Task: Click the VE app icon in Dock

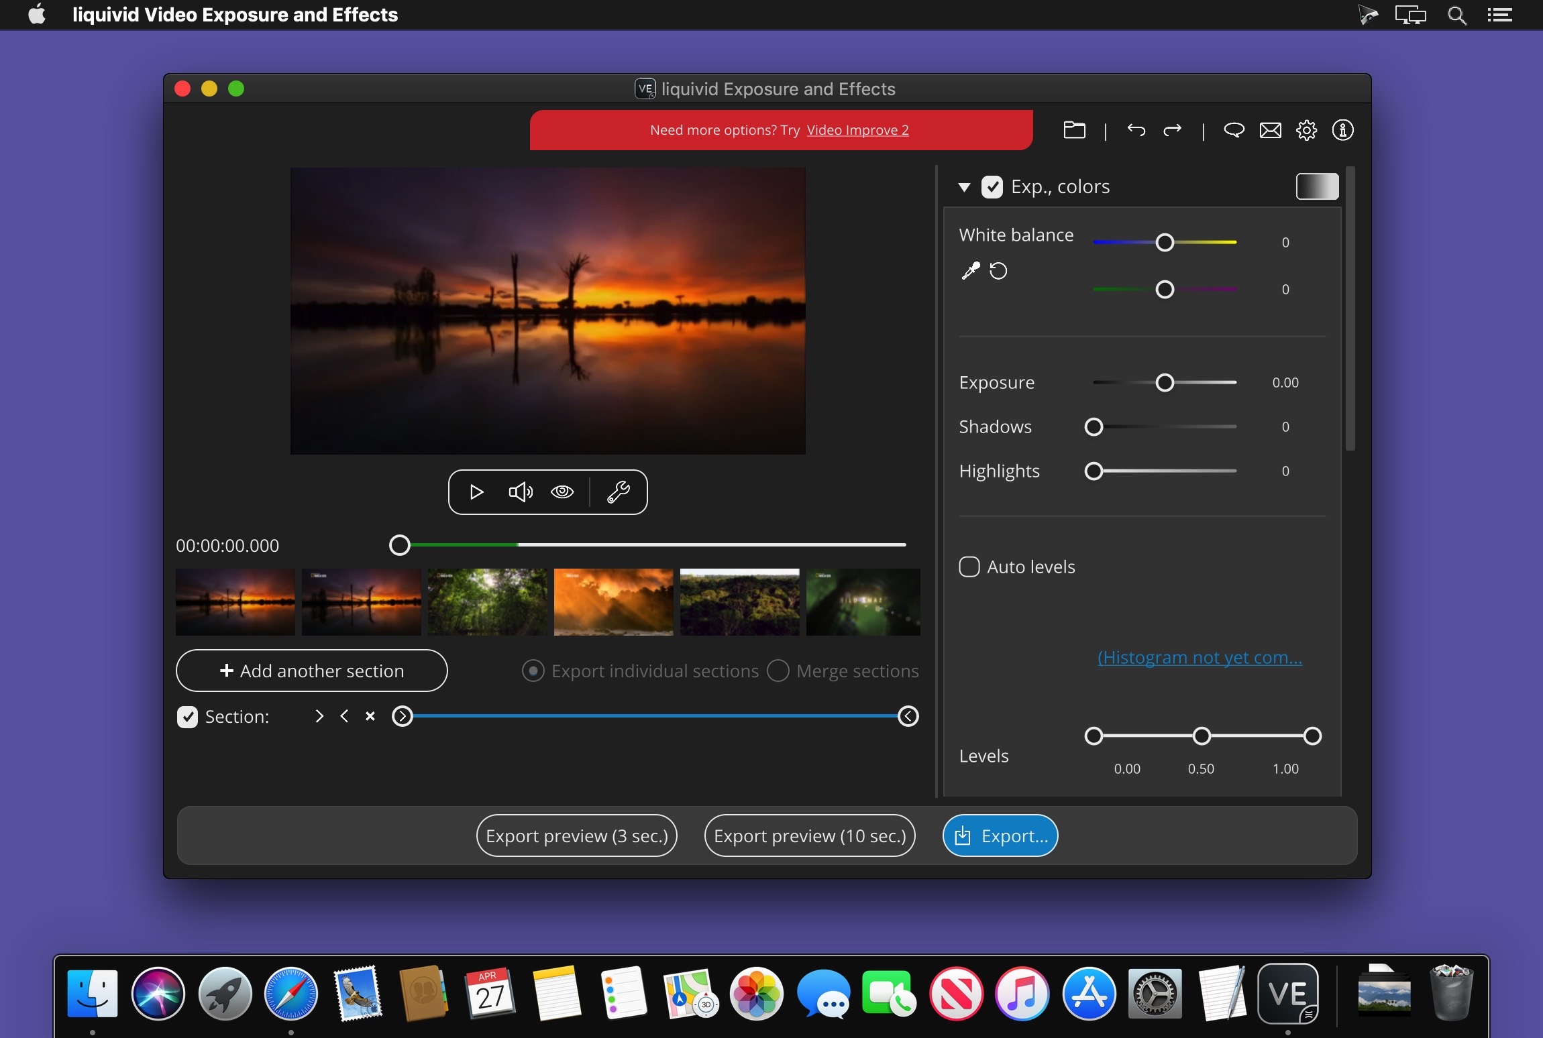Action: [x=1288, y=994]
